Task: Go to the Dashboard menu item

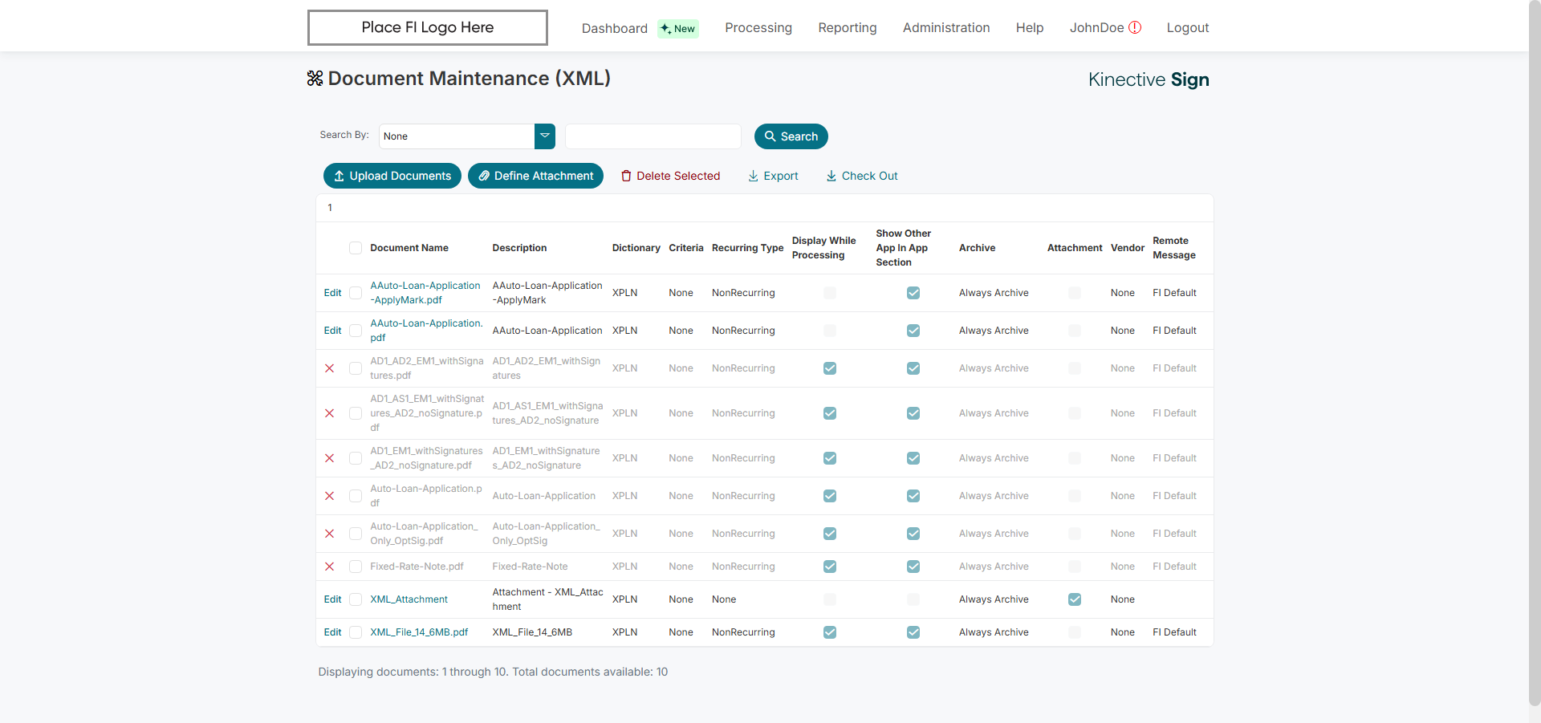Action: tap(614, 28)
